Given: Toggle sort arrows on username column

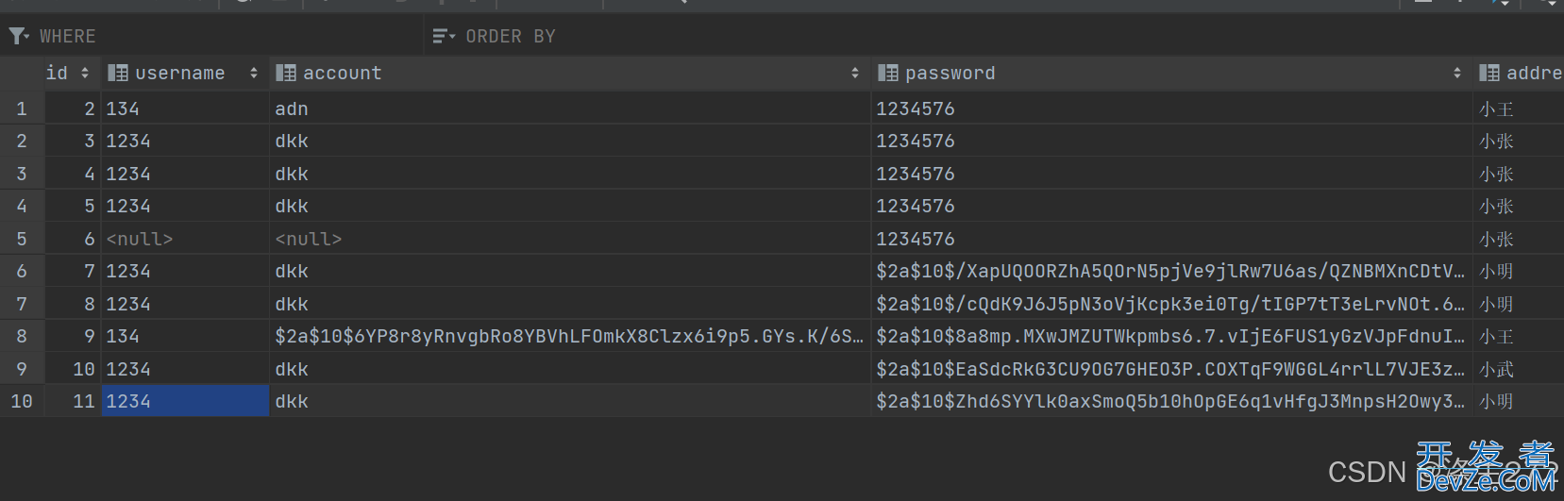Looking at the screenshot, I should (254, 73).
